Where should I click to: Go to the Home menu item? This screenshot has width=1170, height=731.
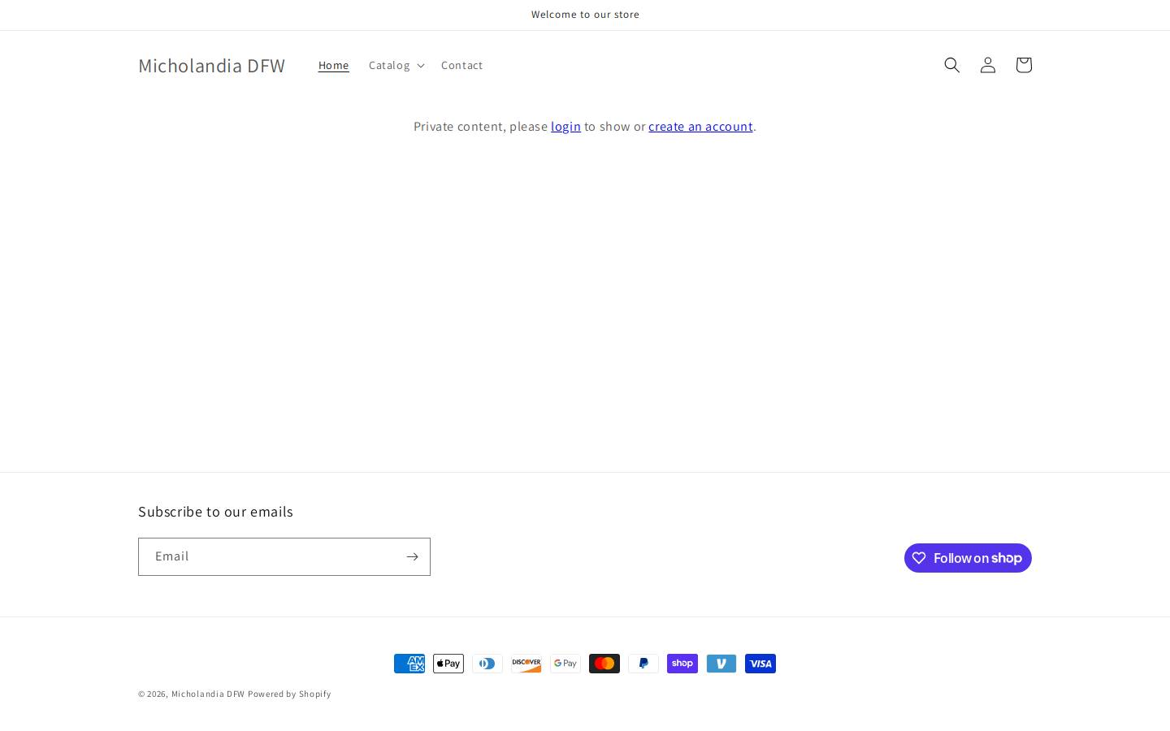[333, 65]
